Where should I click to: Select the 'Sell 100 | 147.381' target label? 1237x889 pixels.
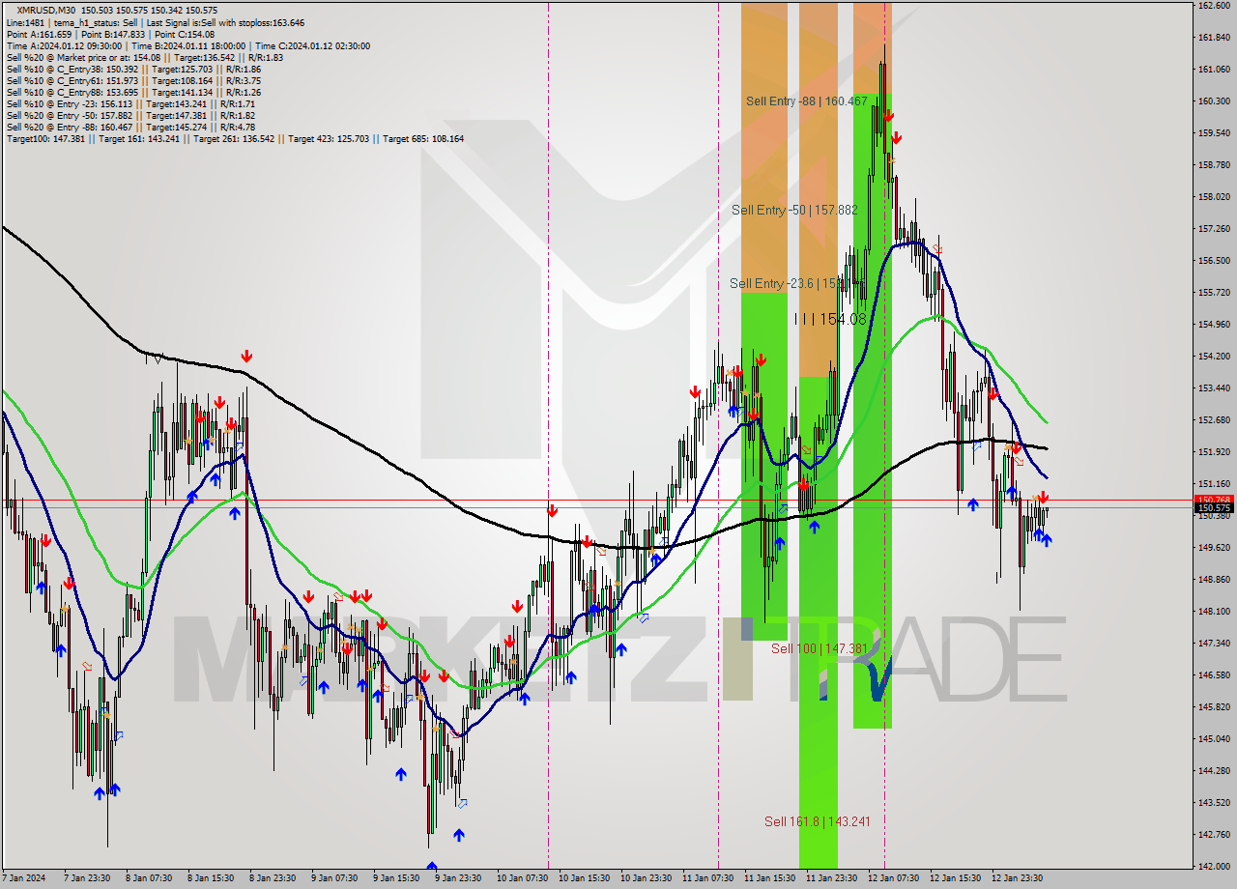819,648
